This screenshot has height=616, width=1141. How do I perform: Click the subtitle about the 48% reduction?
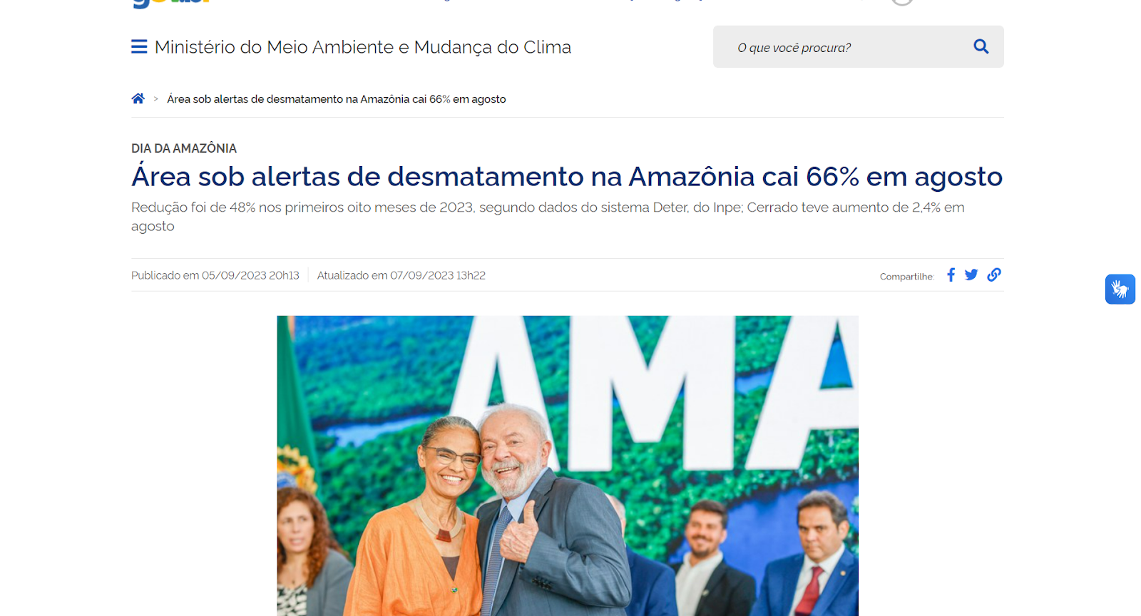(548, 217)
